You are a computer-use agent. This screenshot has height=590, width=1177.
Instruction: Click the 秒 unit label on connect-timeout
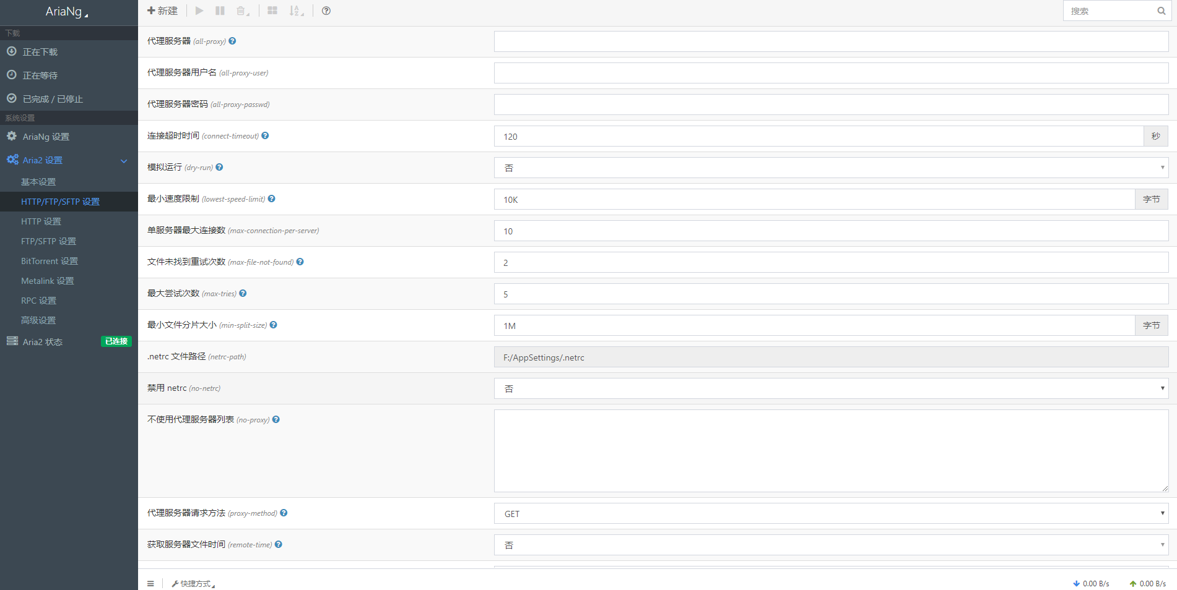pyautogui.click(x=1156, y=136)
